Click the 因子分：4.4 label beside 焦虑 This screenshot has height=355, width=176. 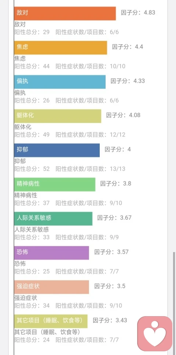tap(128, 47)
